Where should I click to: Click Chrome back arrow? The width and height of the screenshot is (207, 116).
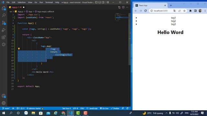pos(136,11)
